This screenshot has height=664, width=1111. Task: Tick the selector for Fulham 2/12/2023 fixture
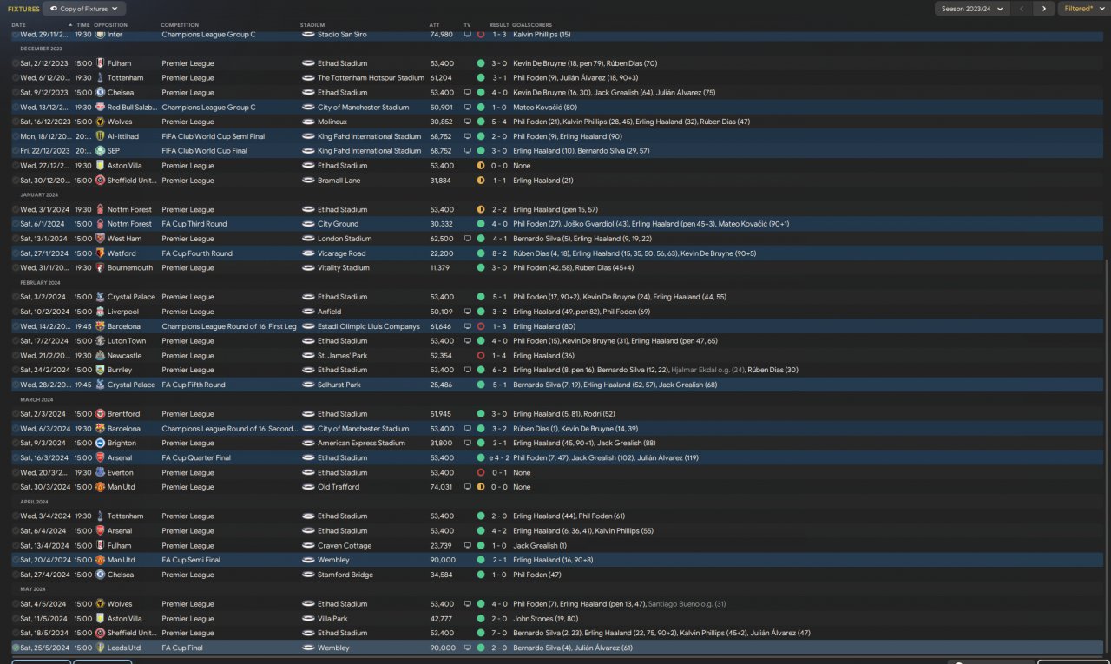(16, 63)
